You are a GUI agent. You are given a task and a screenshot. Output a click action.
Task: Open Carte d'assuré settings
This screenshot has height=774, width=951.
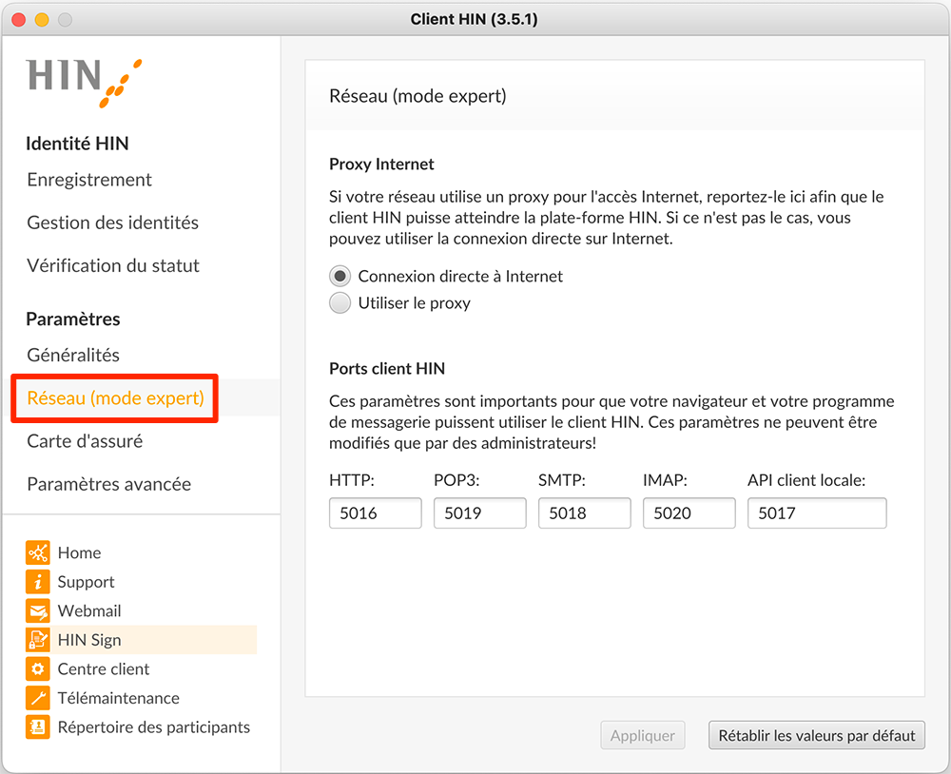click(x=85, y=441)
